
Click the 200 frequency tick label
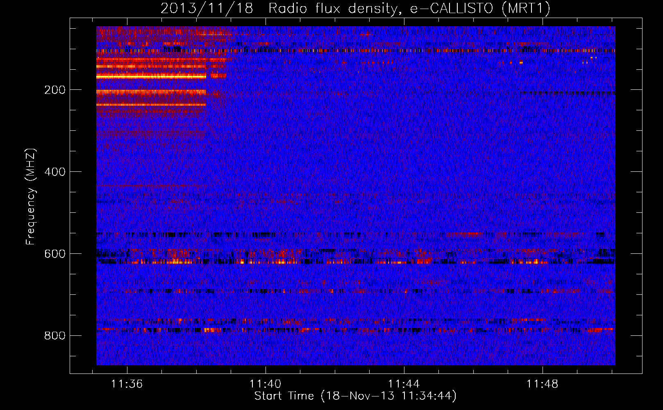click(55, 90)
